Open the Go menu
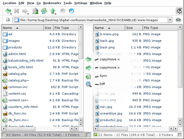 (x=39, y=3)
